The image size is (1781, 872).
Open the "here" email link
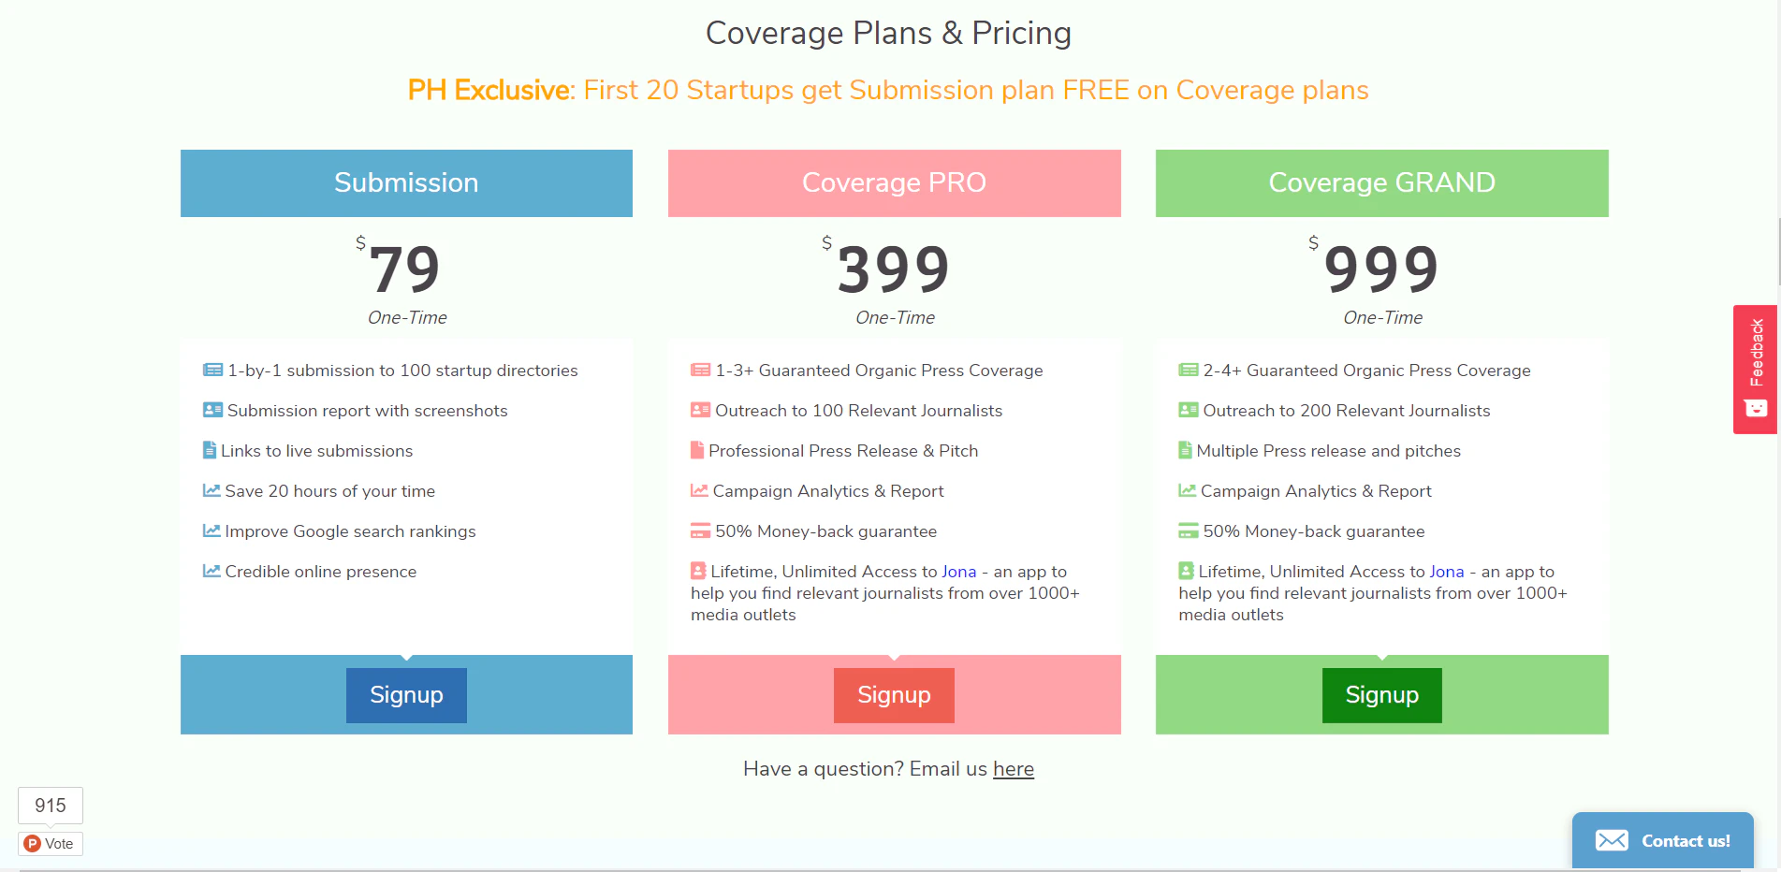1013,768
